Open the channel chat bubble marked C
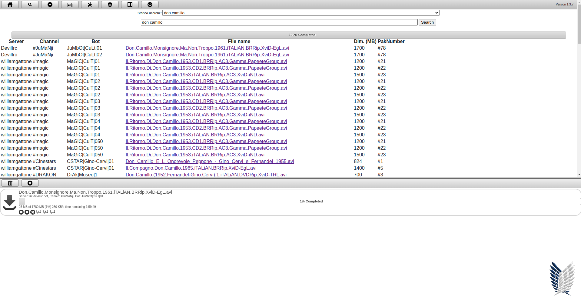Screen dimensions: 581x297 tap(39, 212)
